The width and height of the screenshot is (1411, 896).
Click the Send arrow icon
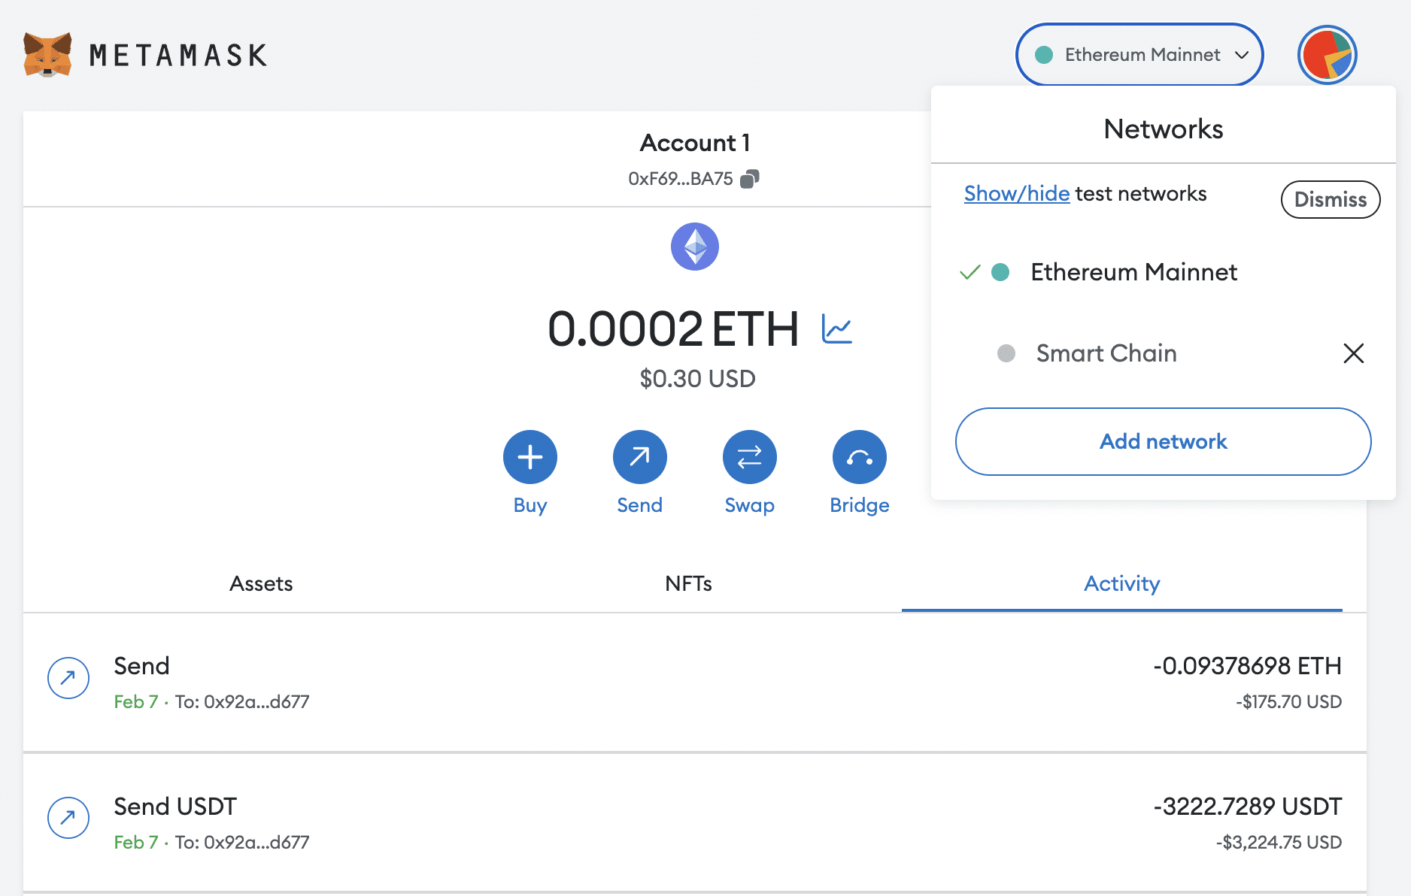640,457
